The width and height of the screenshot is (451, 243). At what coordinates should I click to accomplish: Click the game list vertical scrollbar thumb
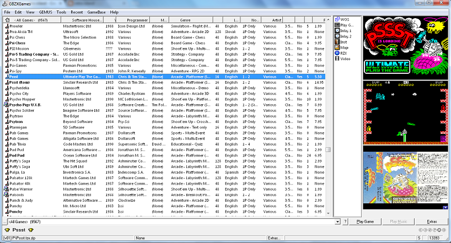tap(328, 149)
